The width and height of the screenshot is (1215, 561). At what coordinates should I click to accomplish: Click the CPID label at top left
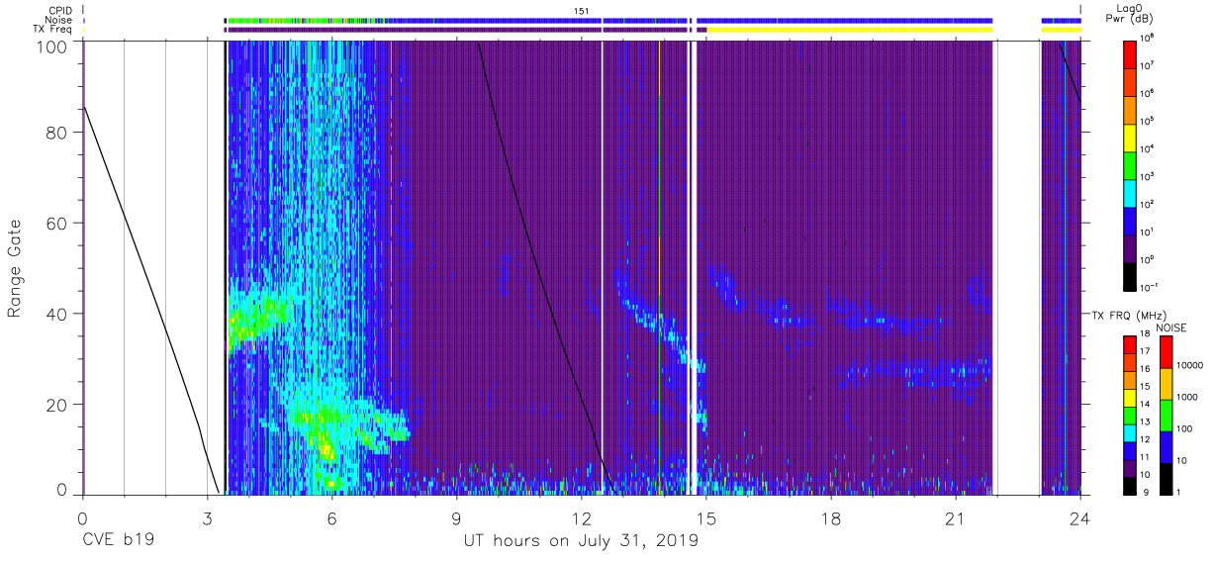(59, 10)
